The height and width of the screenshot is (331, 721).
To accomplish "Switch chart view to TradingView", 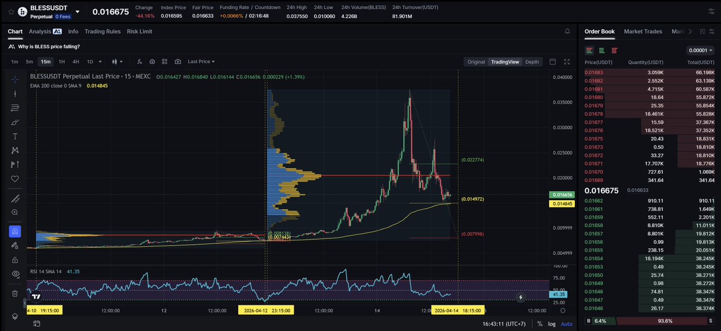I will pos(505,61).
